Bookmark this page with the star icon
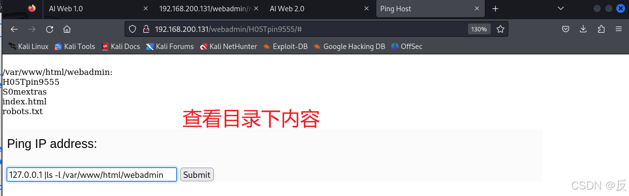The image size is (629, 196). pyautogui.click(x=500, y=29)
